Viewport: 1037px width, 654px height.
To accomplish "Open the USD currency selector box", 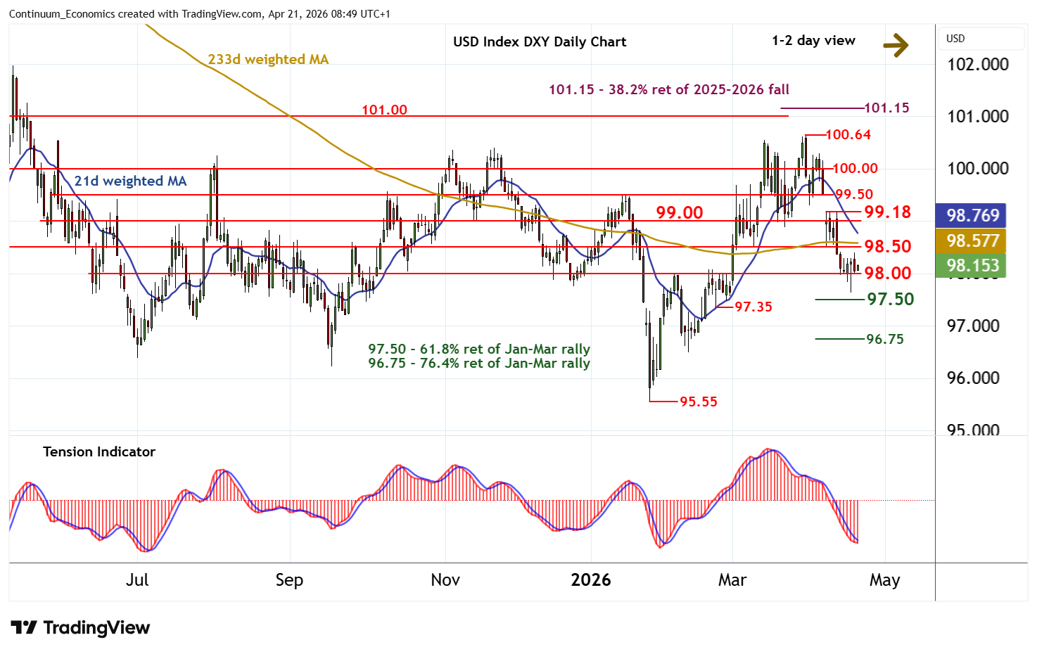I will tap(981, 39).
